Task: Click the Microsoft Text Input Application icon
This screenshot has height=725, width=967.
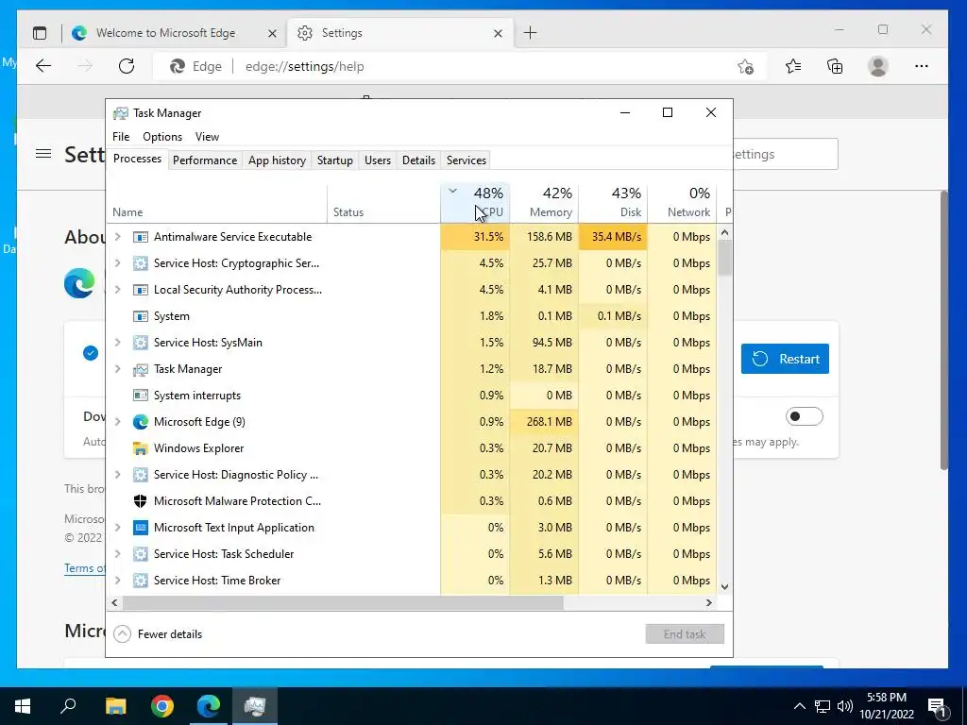Action: click(x=141, y=528)
